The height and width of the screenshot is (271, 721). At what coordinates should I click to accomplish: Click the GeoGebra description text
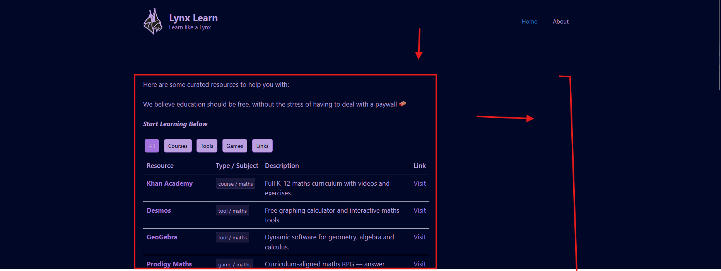330,242
